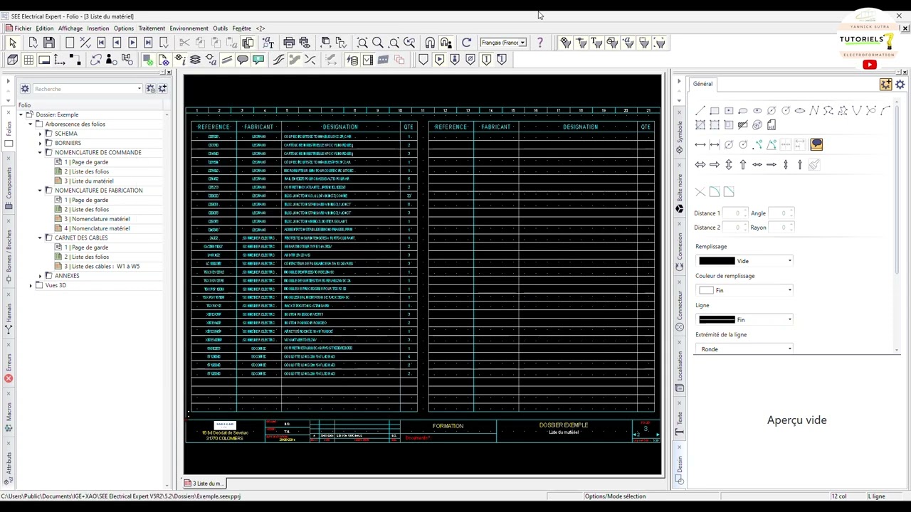Toggle the grid display icon

[28, 60]
